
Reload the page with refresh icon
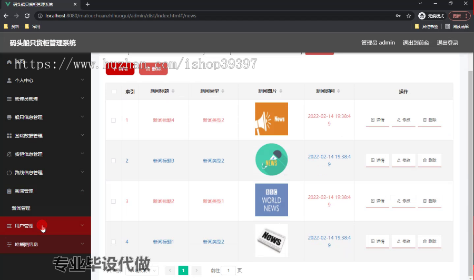pyautogui.click(x=27, y=16)
